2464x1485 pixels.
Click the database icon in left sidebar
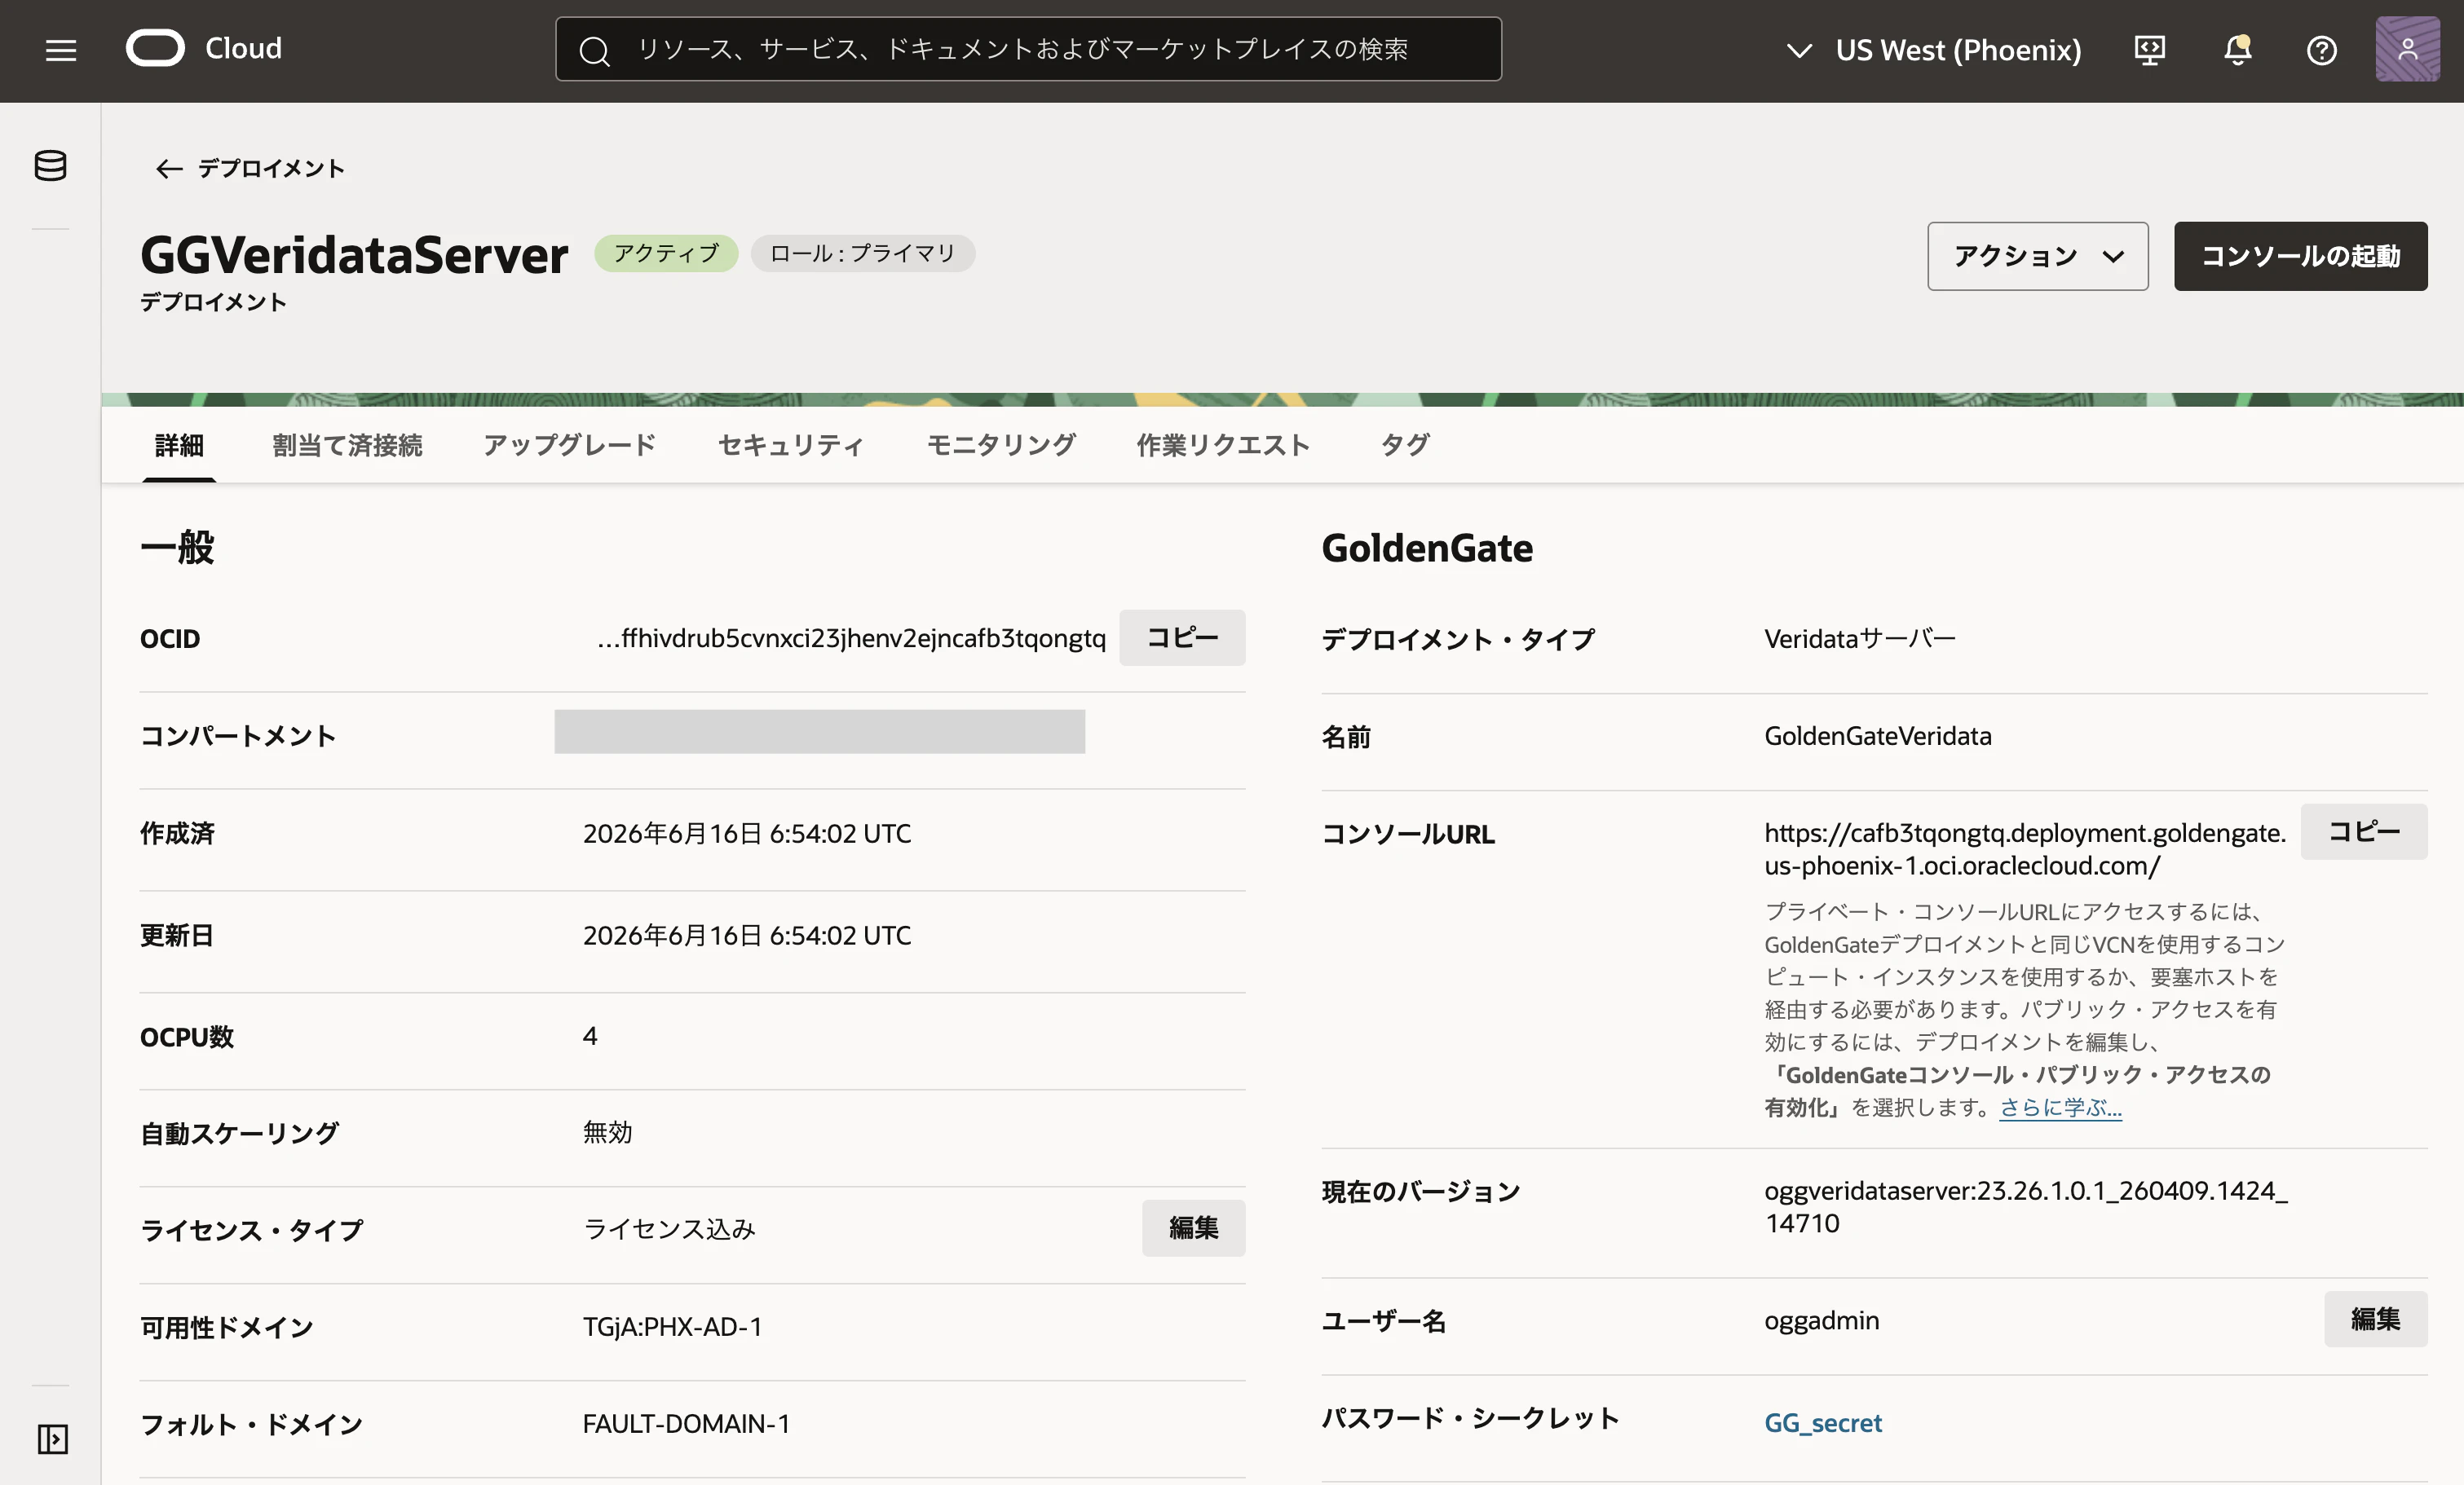(x=51, y=166)
